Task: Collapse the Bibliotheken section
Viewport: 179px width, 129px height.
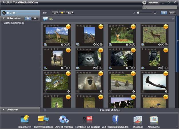Action: (x=4, y=18)
